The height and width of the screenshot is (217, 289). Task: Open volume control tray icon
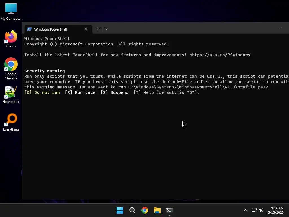pyautogui.click(x=261, y=210)
